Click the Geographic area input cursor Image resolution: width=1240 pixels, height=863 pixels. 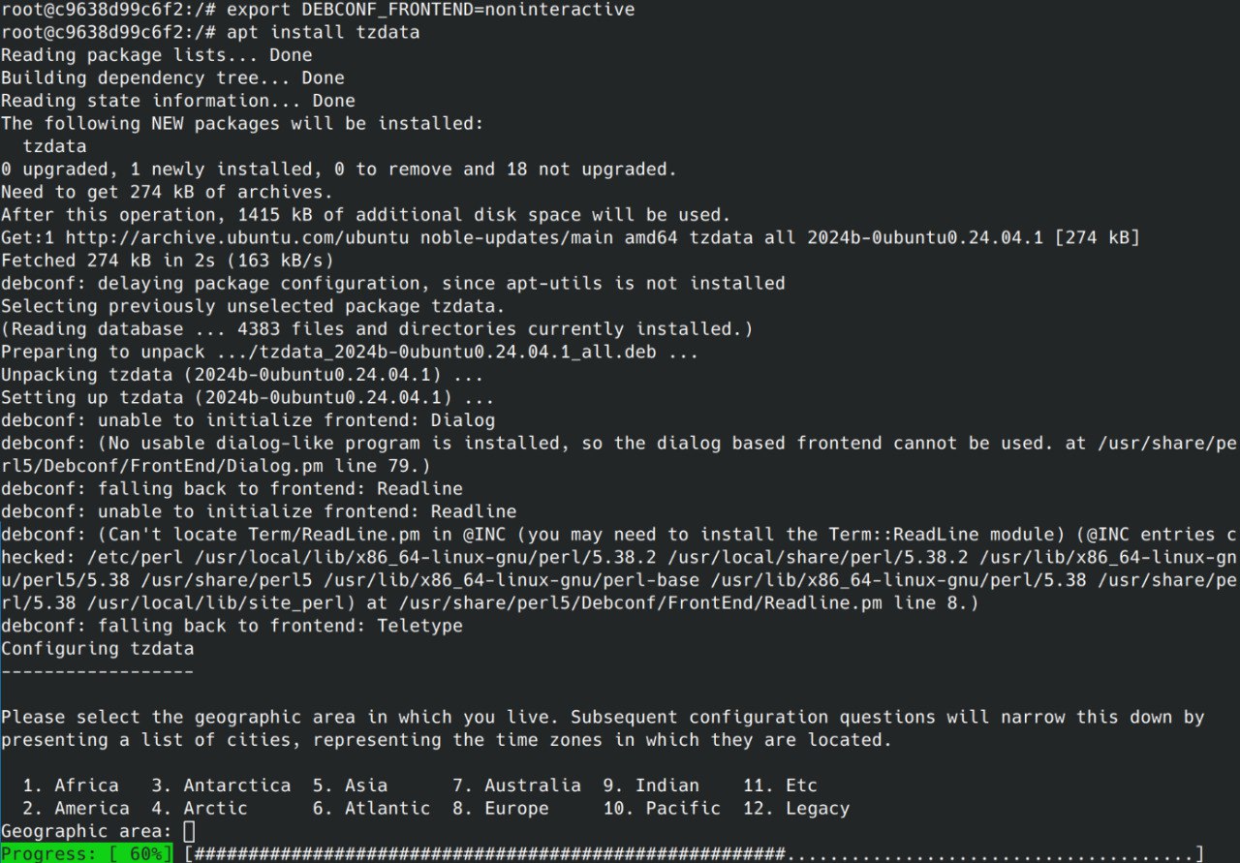tap(189, 831)
